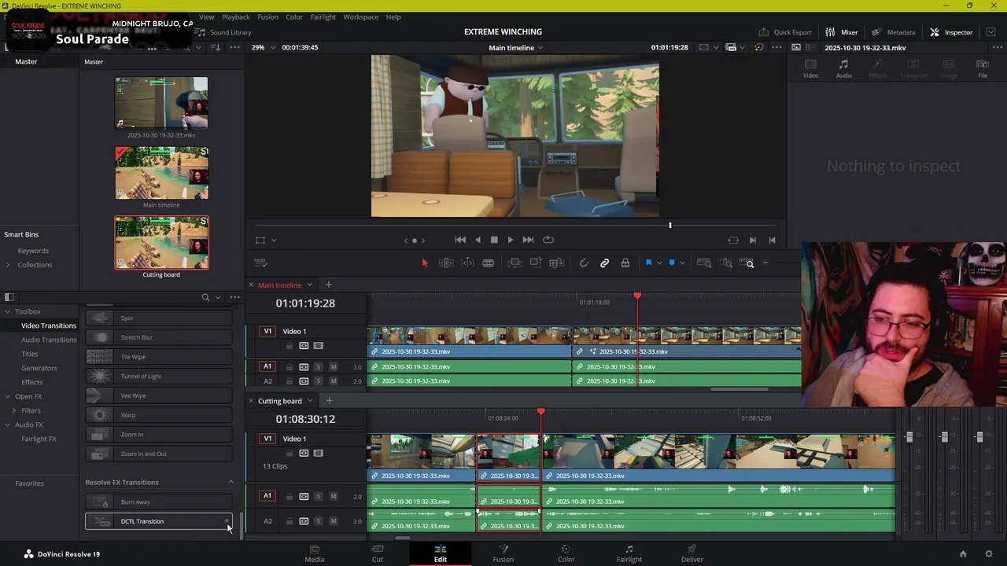Click the effects library search icon

click(x=205, y=297)
